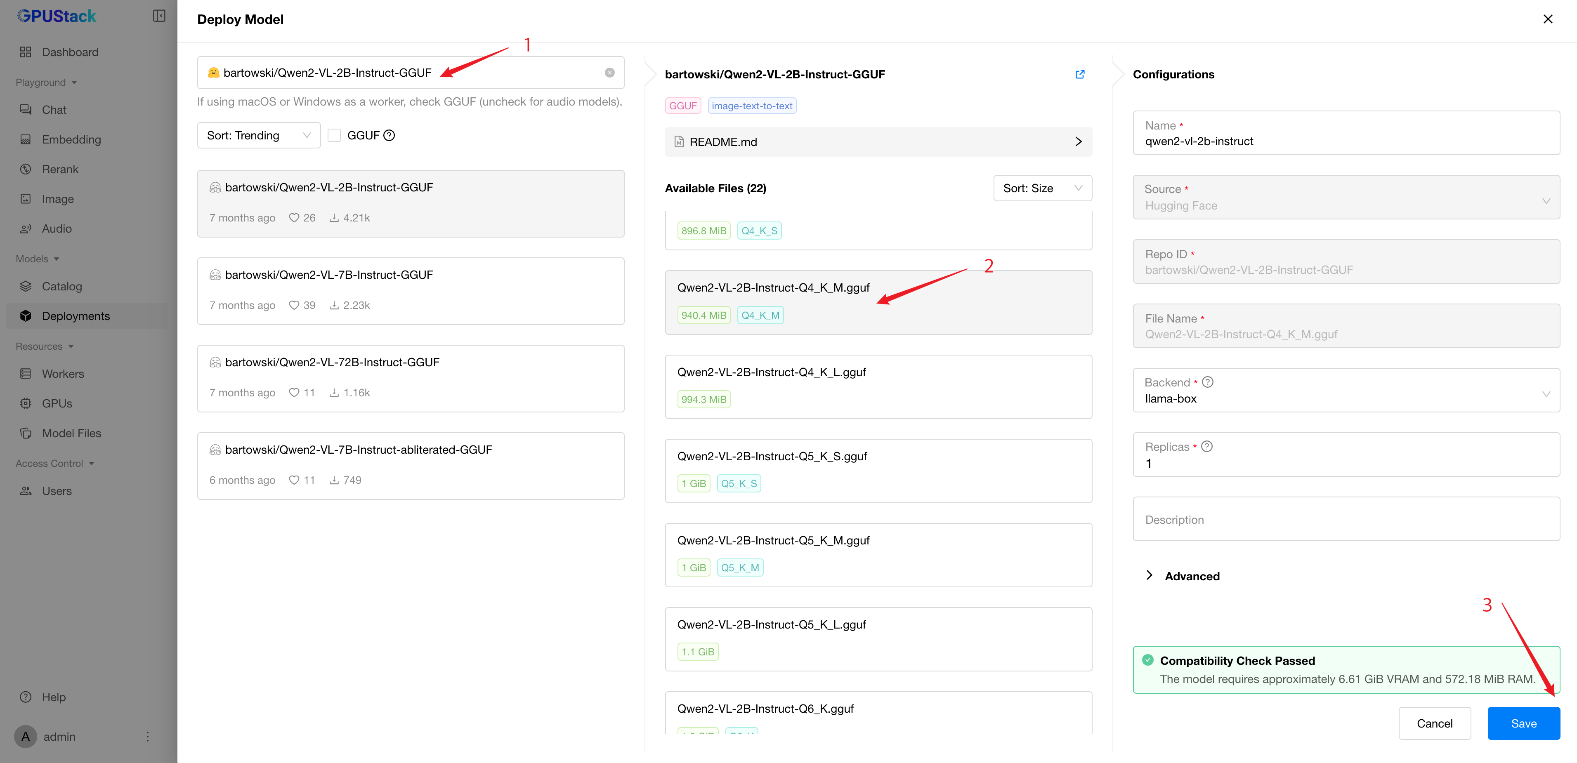
Task: Expand the README.md file row
Action: click(878, 142)
